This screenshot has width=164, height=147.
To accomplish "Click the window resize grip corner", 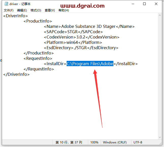I will point(160,143).
